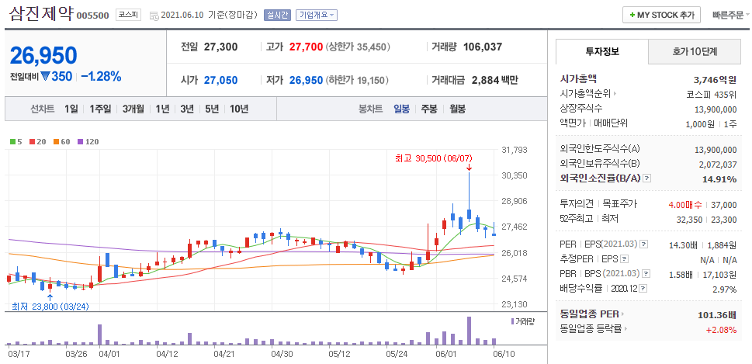Open help icon next to 배당수익률 2020.12

click(643, 289)
